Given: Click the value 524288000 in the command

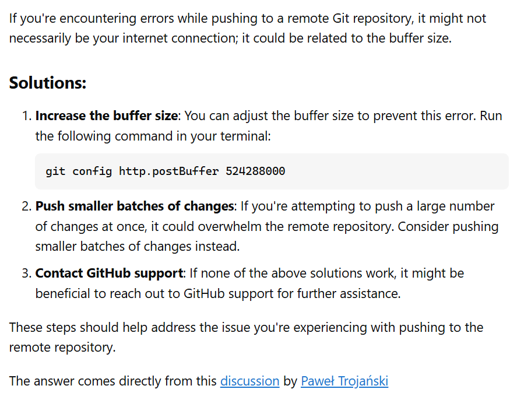Looking at the screenshot, I should (x=255, y=171).
